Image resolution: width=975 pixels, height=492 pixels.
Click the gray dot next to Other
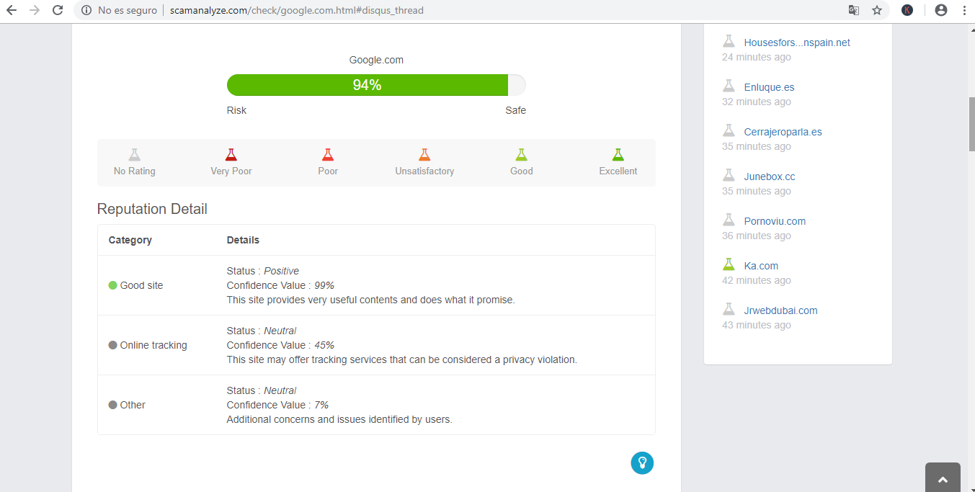(x=112, y=405)
